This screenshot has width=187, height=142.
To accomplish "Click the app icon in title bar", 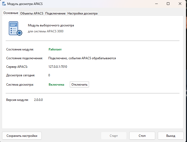I will pyautogui.click(x=4, y=4).
